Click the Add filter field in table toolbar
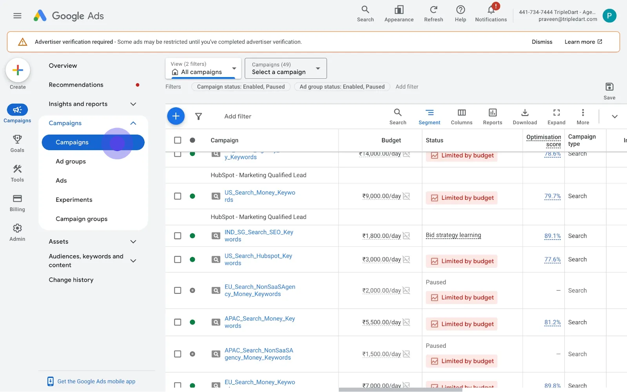The width and height of the screenshot is (627, 392). [238, 116]
